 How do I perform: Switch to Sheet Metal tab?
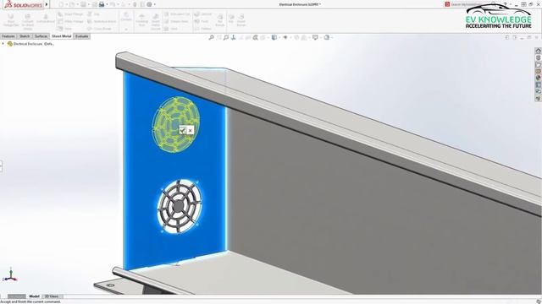tap(61, 36)
